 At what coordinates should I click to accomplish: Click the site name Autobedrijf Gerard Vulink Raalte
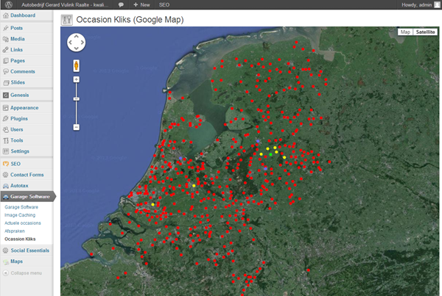pyautogui.click(x=65, y=5)
